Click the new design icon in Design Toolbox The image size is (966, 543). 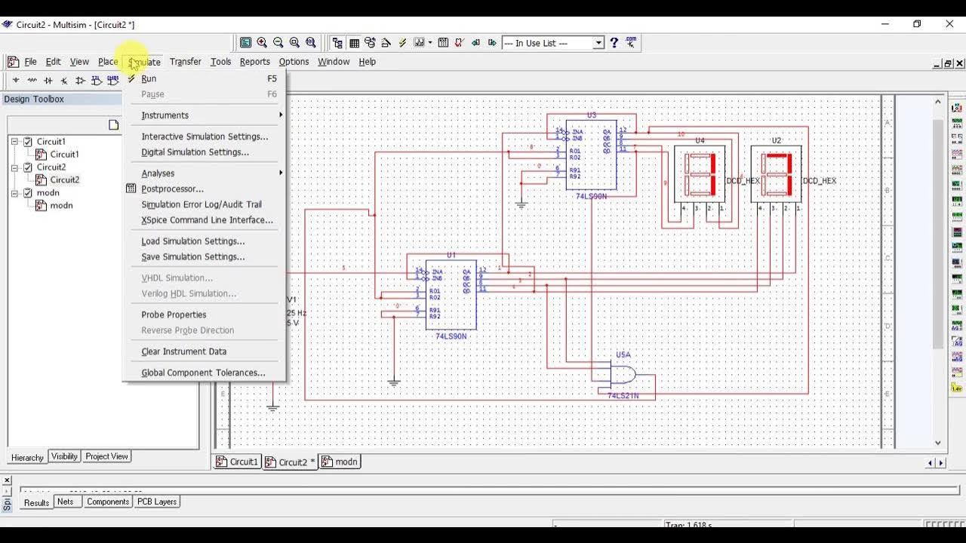pyautogui.click(x=114, y=125)
